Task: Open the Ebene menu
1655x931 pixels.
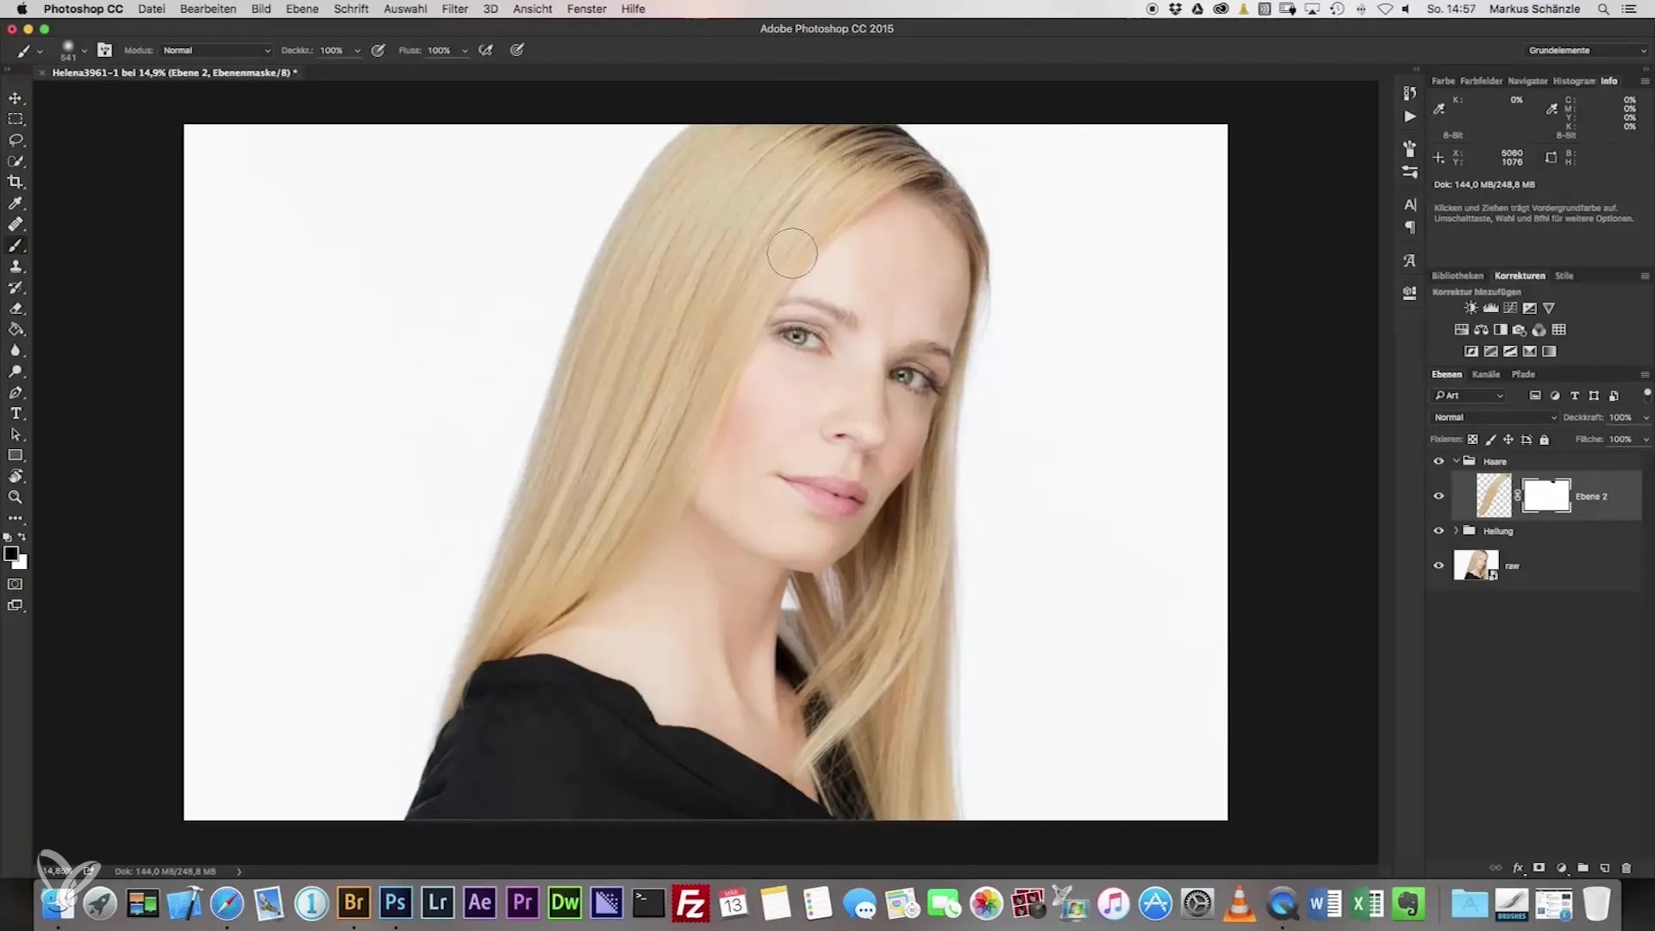Action: pyautogui.click(x=302, y=9)
